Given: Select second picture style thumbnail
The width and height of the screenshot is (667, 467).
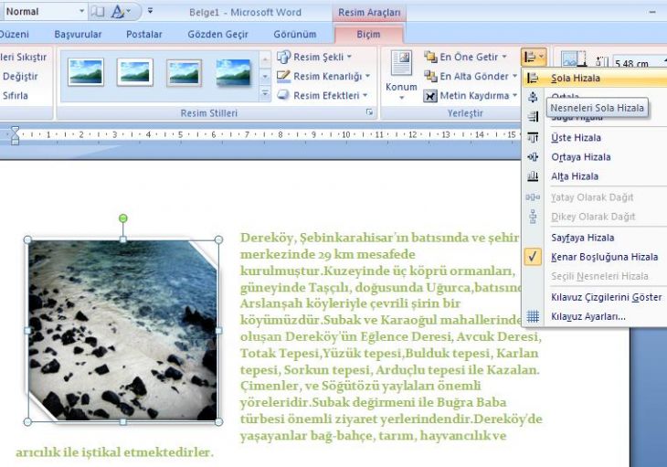Looking at the screenshot, I should 135,72.
